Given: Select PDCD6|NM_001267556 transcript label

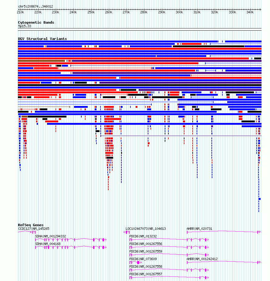Looking at the screenshot, I should coord(146,244).
